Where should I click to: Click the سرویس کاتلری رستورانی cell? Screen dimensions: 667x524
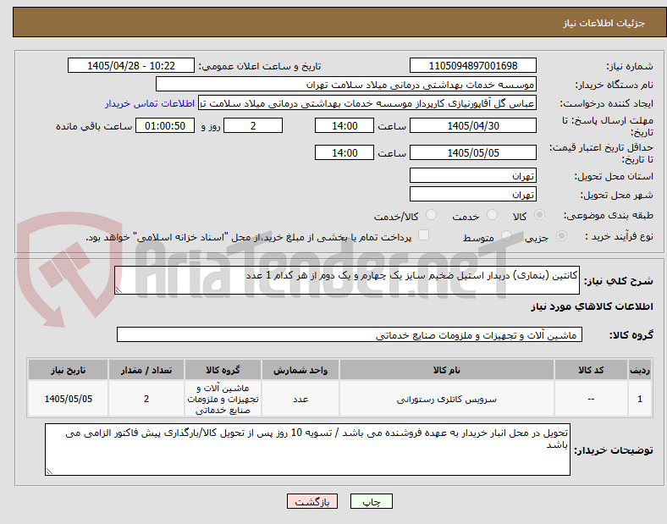point(447,399)
